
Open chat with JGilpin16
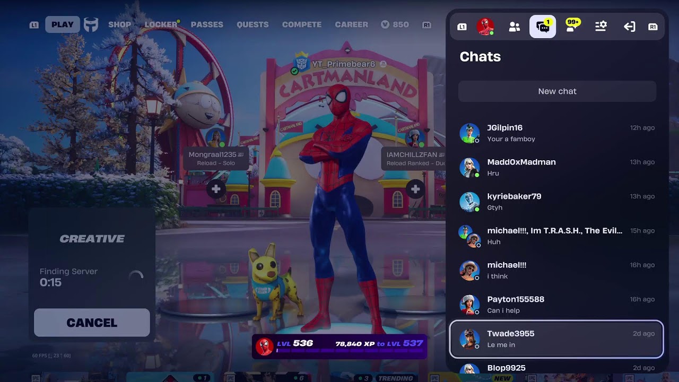556,133
